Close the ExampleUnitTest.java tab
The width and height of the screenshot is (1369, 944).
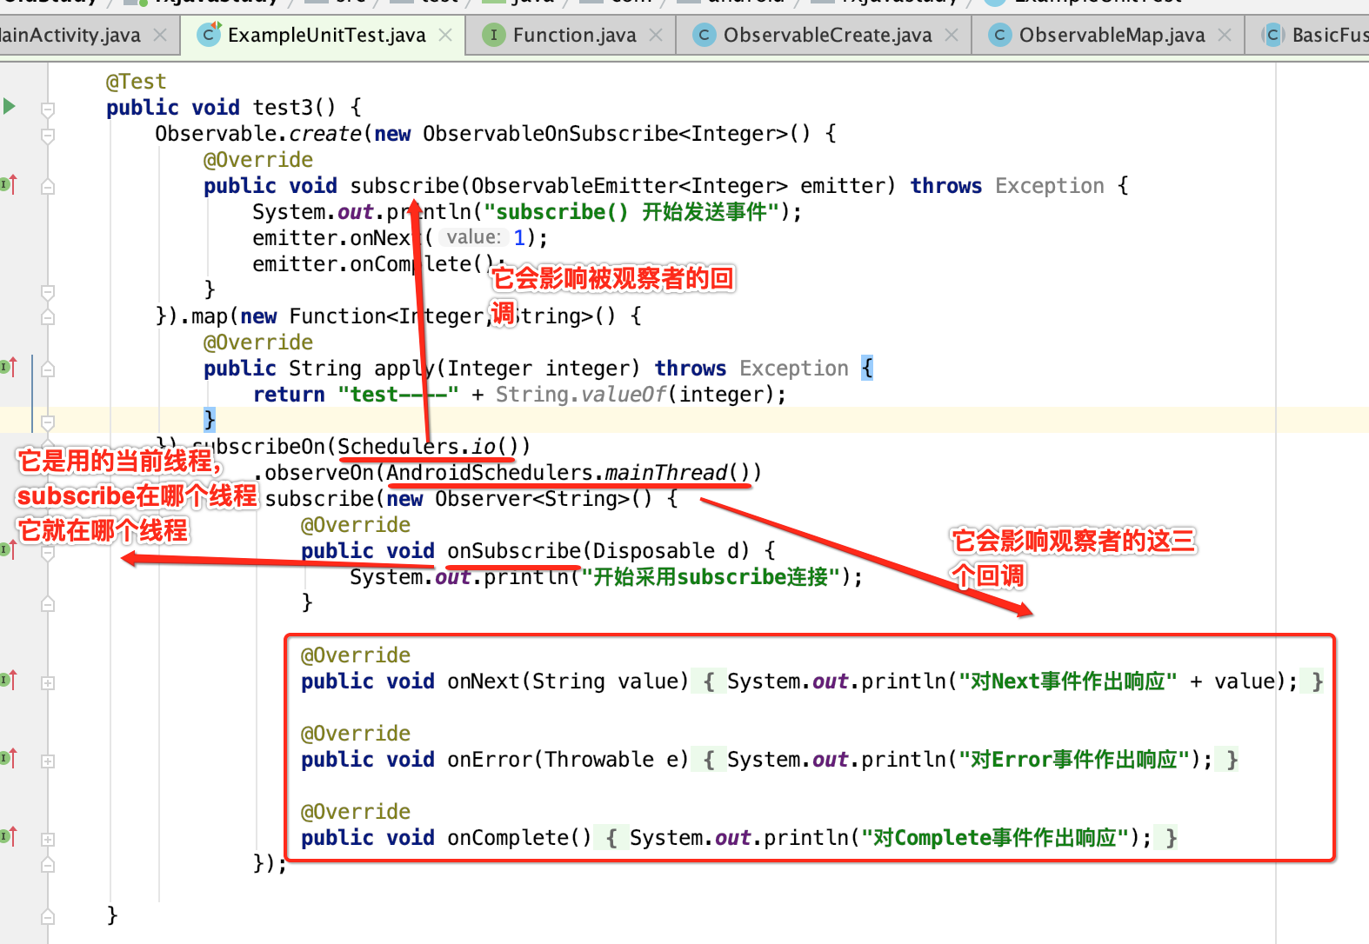(x=445, y=35)
